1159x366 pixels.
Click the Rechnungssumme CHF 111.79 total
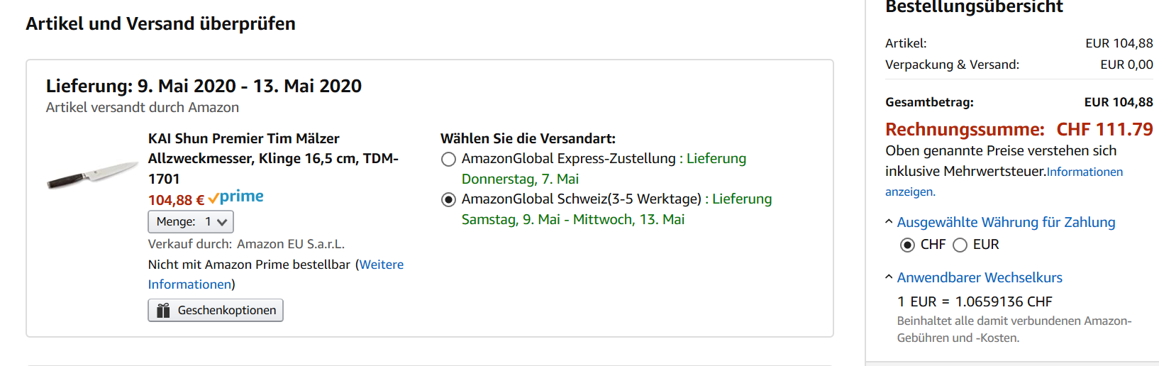click(x=1019, y=130)
